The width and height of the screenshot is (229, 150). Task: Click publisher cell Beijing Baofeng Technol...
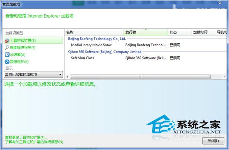coord(146,45)
